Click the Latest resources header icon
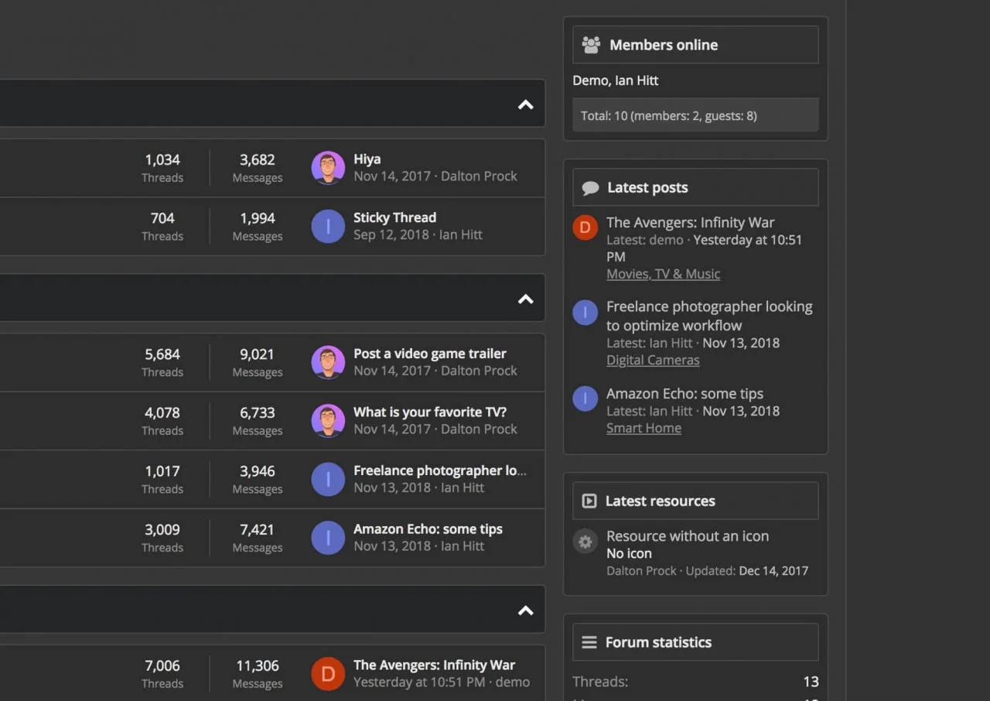Image resolution: width=990 pixels, height=701 pixels. tap(589, 501)
